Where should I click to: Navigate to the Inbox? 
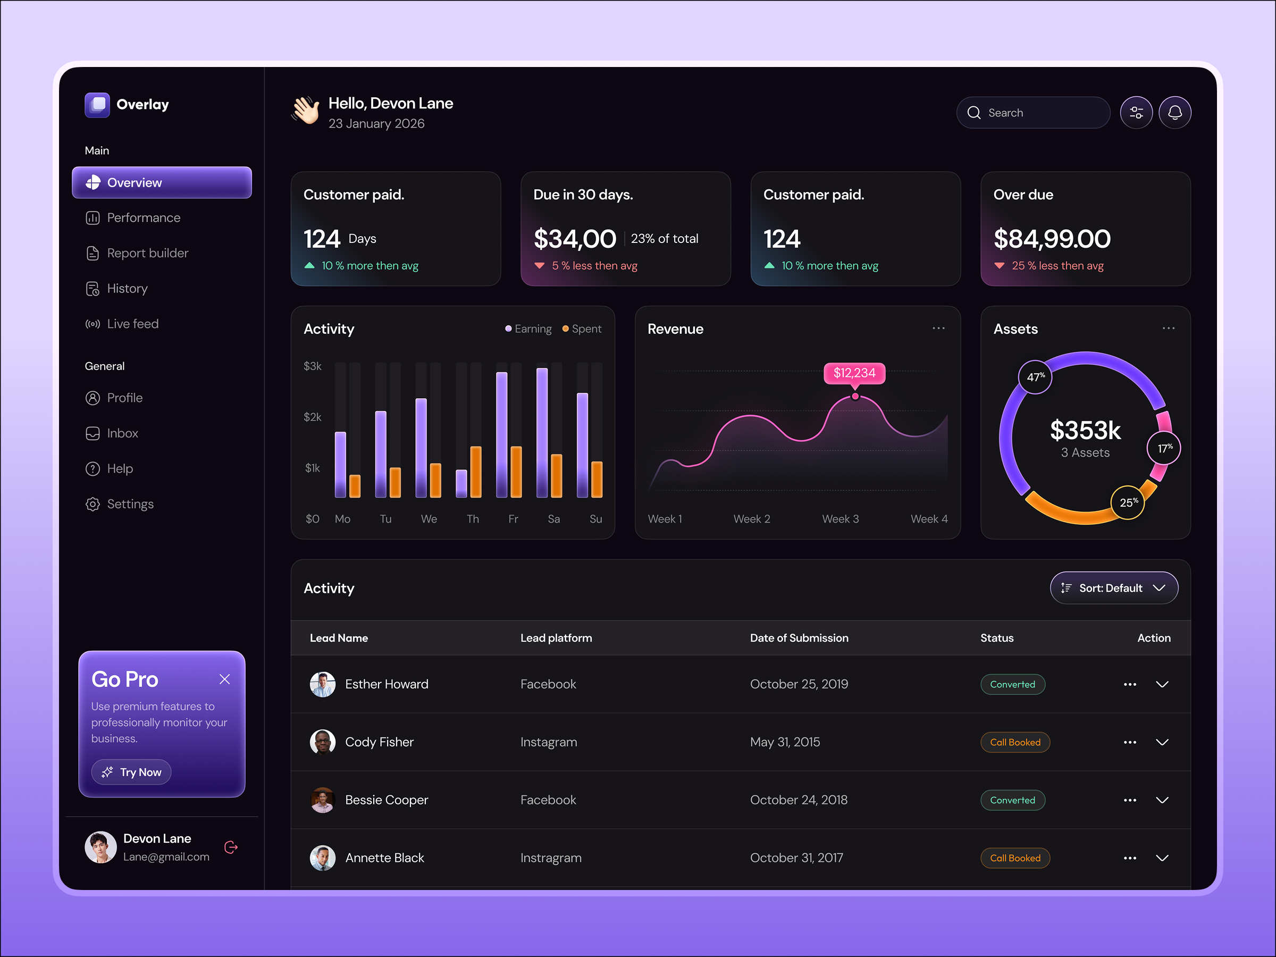[x=122, y=433]
